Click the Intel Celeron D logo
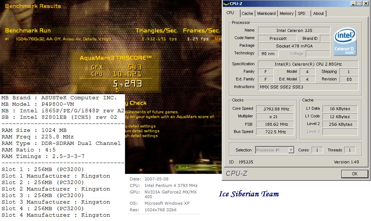Screen dimensions: 371x221 tap(345, 42)
